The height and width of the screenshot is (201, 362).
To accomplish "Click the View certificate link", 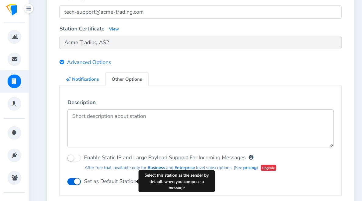I will tap(114, 29).
